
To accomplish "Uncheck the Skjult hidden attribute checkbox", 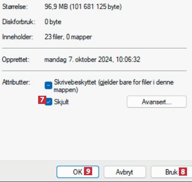I will coord(49,102).
